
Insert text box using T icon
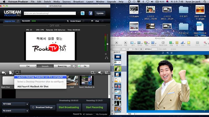point(163,43)
